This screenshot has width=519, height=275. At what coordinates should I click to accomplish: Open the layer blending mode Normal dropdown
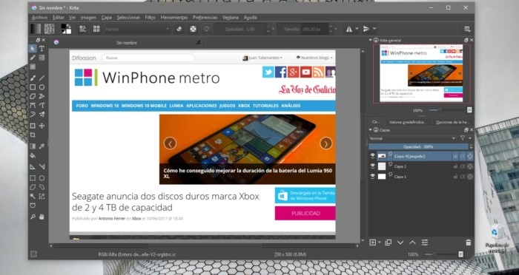(x=412, y=138)
